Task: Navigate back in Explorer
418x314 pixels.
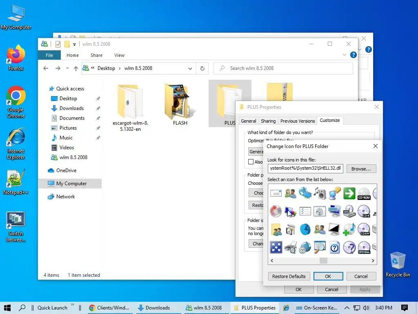Action: click(46, 68)
